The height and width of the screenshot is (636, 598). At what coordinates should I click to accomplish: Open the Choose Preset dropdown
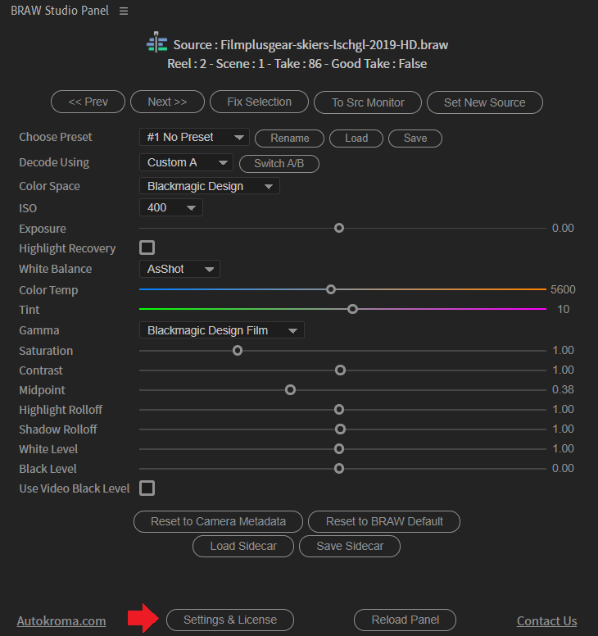click(194, 138)
